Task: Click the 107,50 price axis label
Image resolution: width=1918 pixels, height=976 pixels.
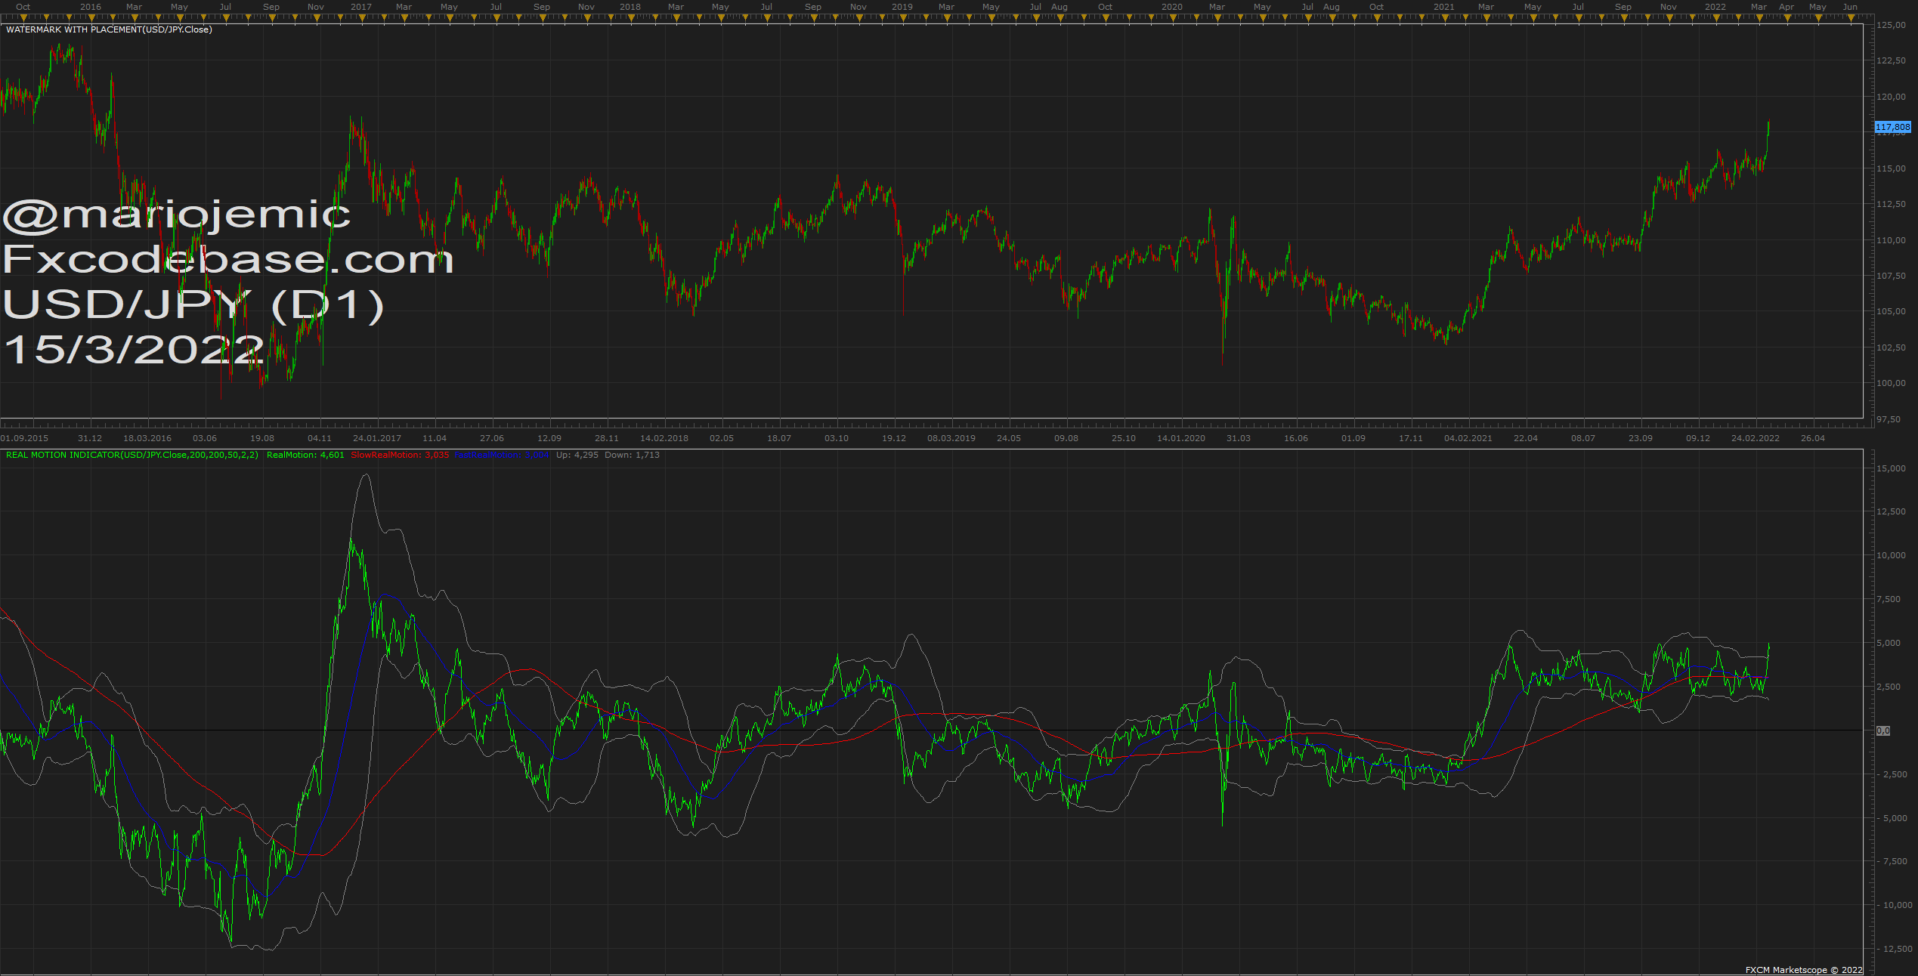Action: [1891, 276]
